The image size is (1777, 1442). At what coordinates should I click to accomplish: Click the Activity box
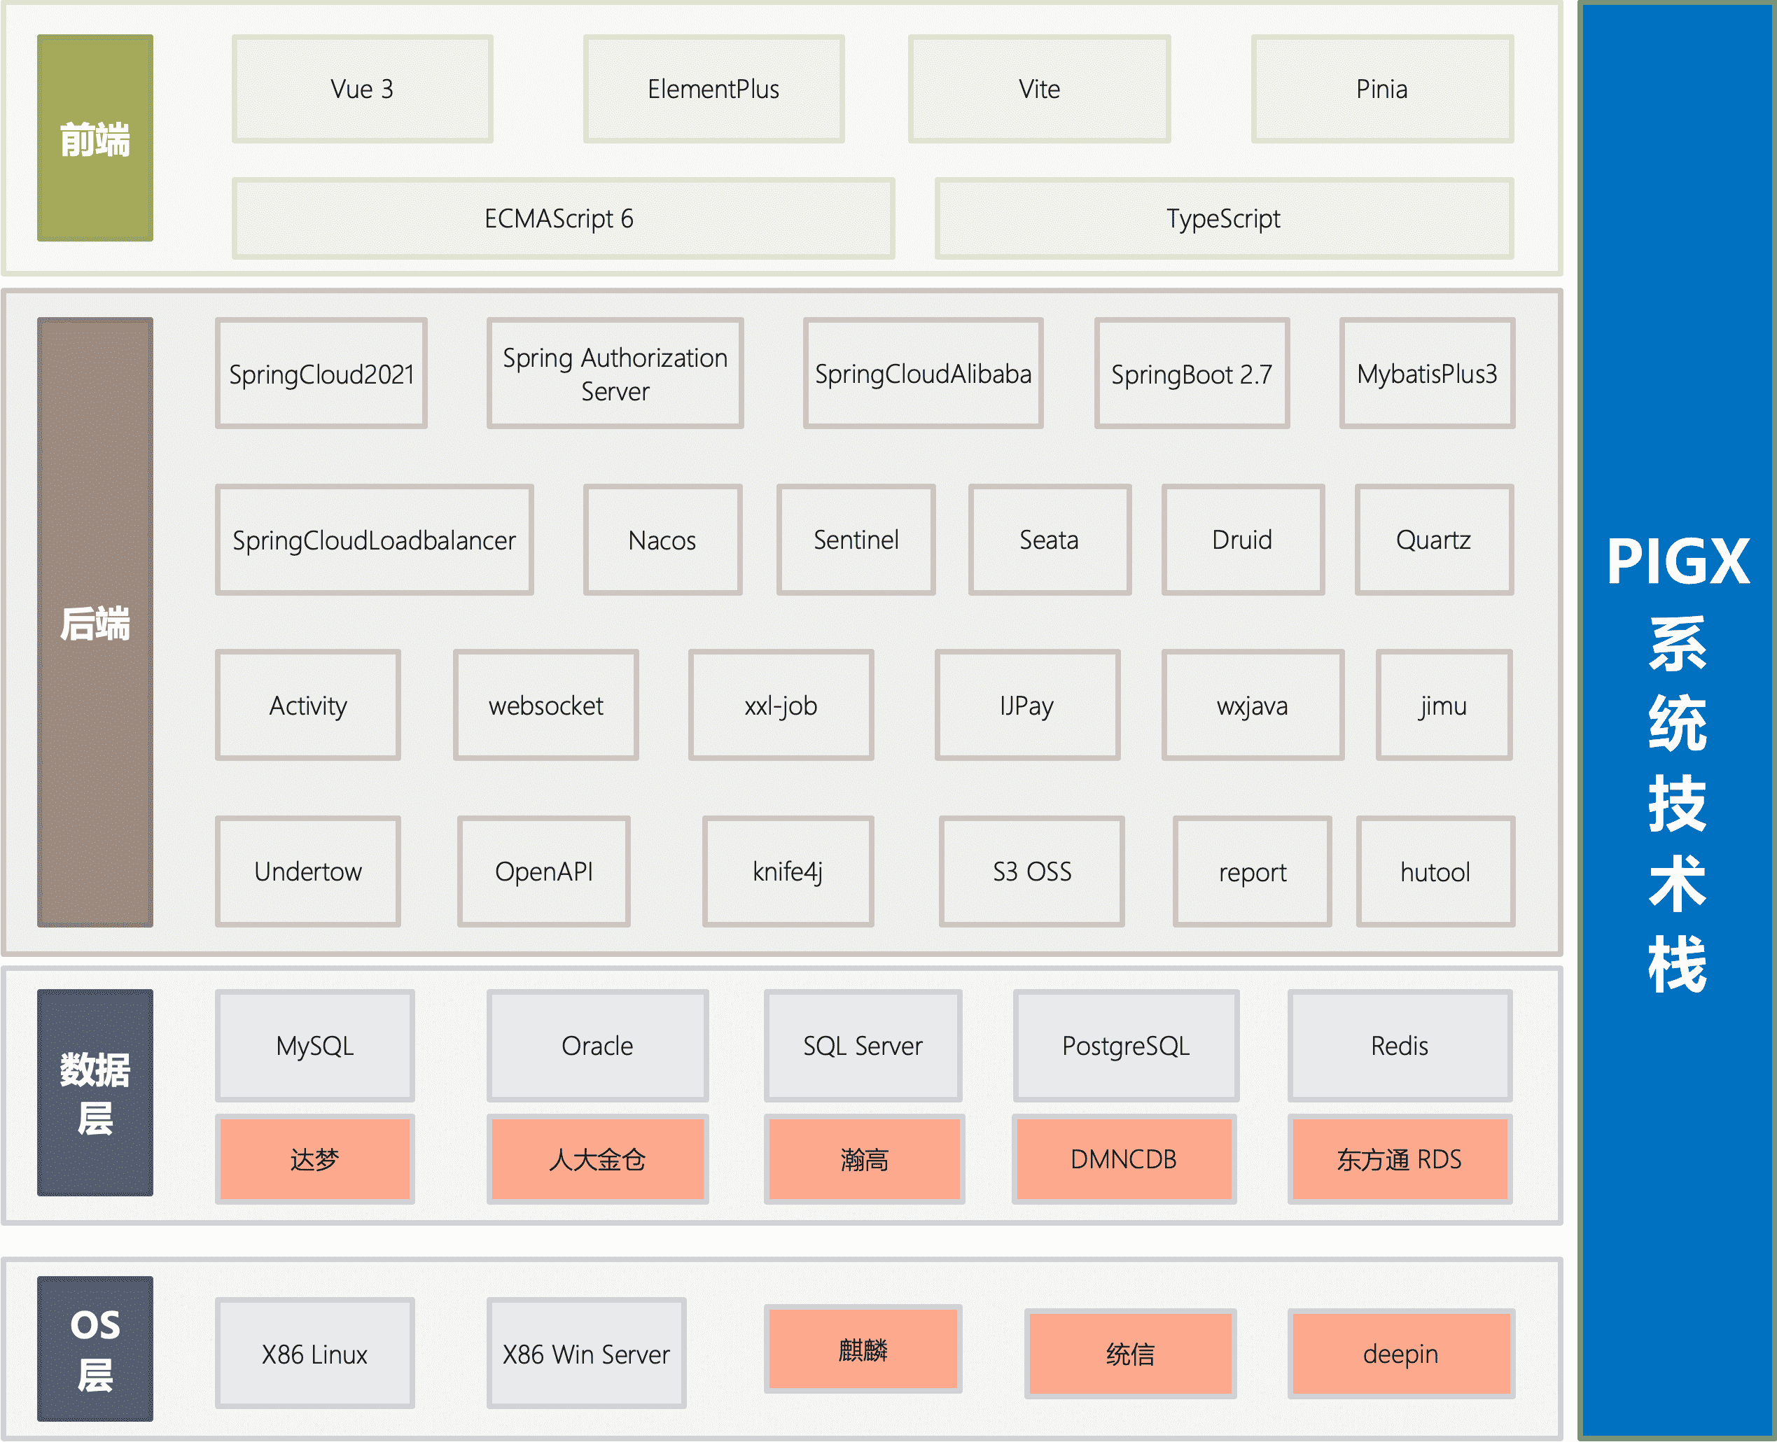tap(307, 705)
